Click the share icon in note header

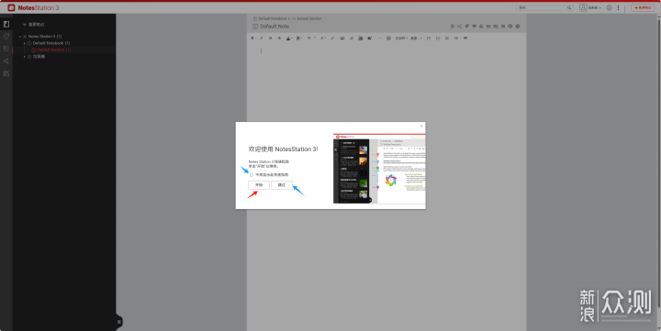[x=460, y=26]
